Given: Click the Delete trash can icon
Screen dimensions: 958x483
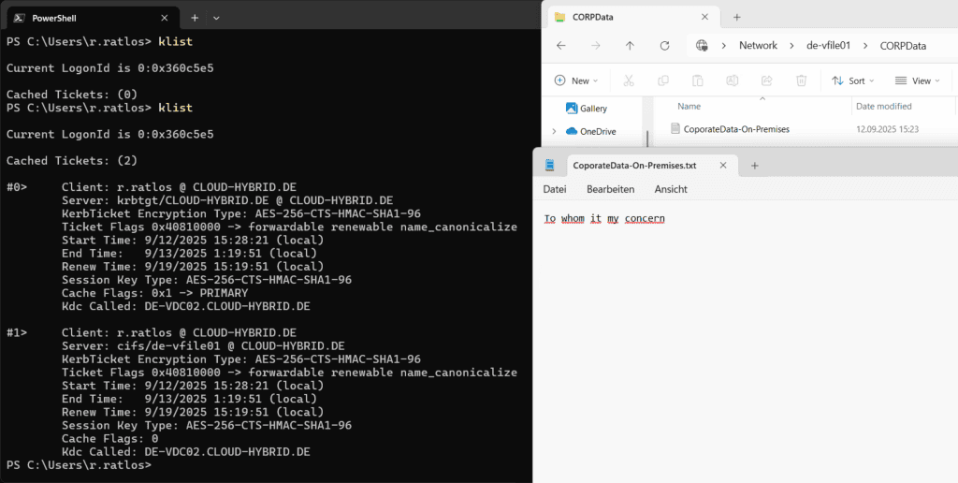Looking at the screenshot, I should pos(802,80).
